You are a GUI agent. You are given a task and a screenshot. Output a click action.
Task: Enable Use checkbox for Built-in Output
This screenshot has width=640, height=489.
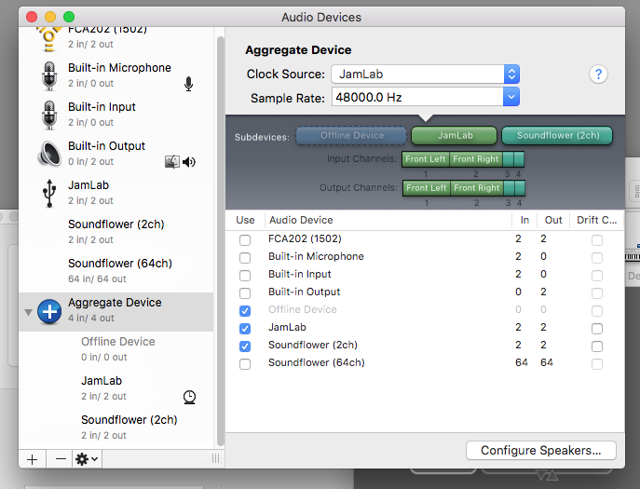click(x=245, y=293)
